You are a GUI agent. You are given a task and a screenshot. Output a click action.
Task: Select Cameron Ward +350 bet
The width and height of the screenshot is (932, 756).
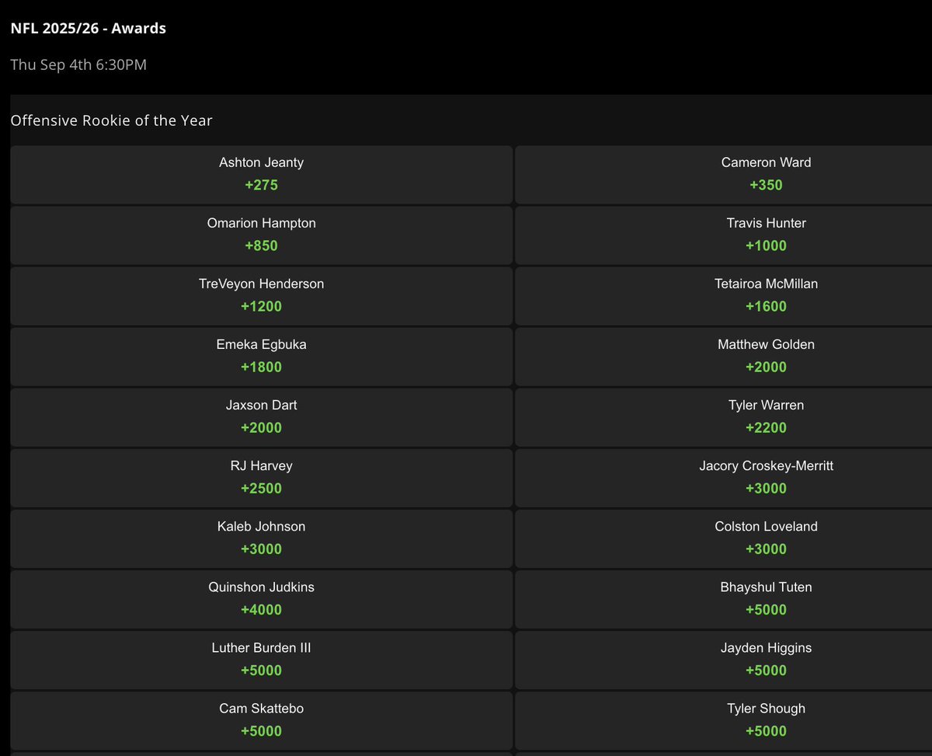[x=724, y=174]
